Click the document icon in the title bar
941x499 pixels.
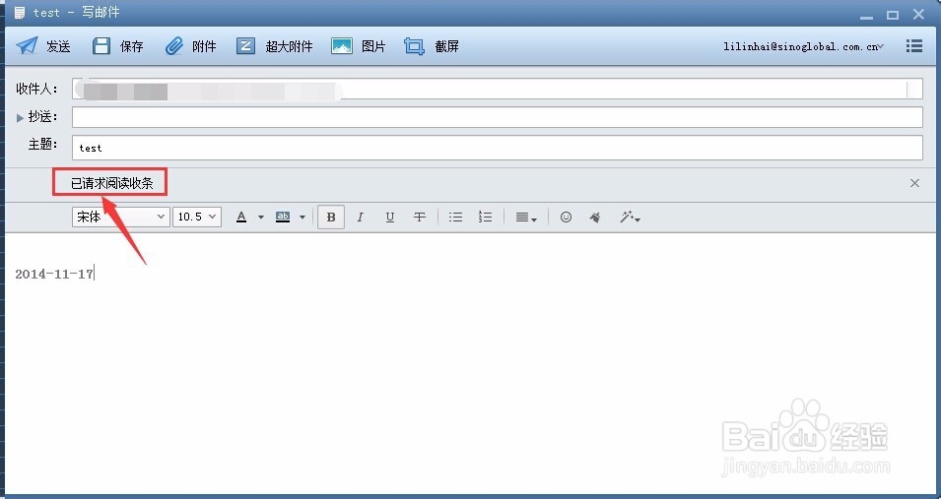point(19,13)
